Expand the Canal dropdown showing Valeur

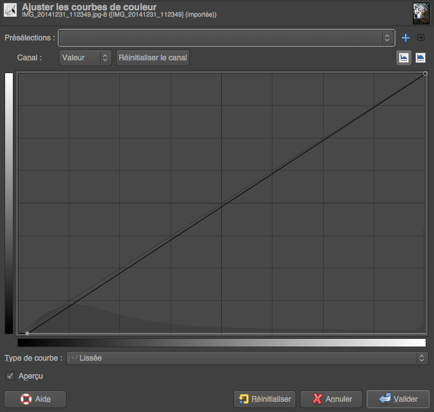tap(85, 58)
